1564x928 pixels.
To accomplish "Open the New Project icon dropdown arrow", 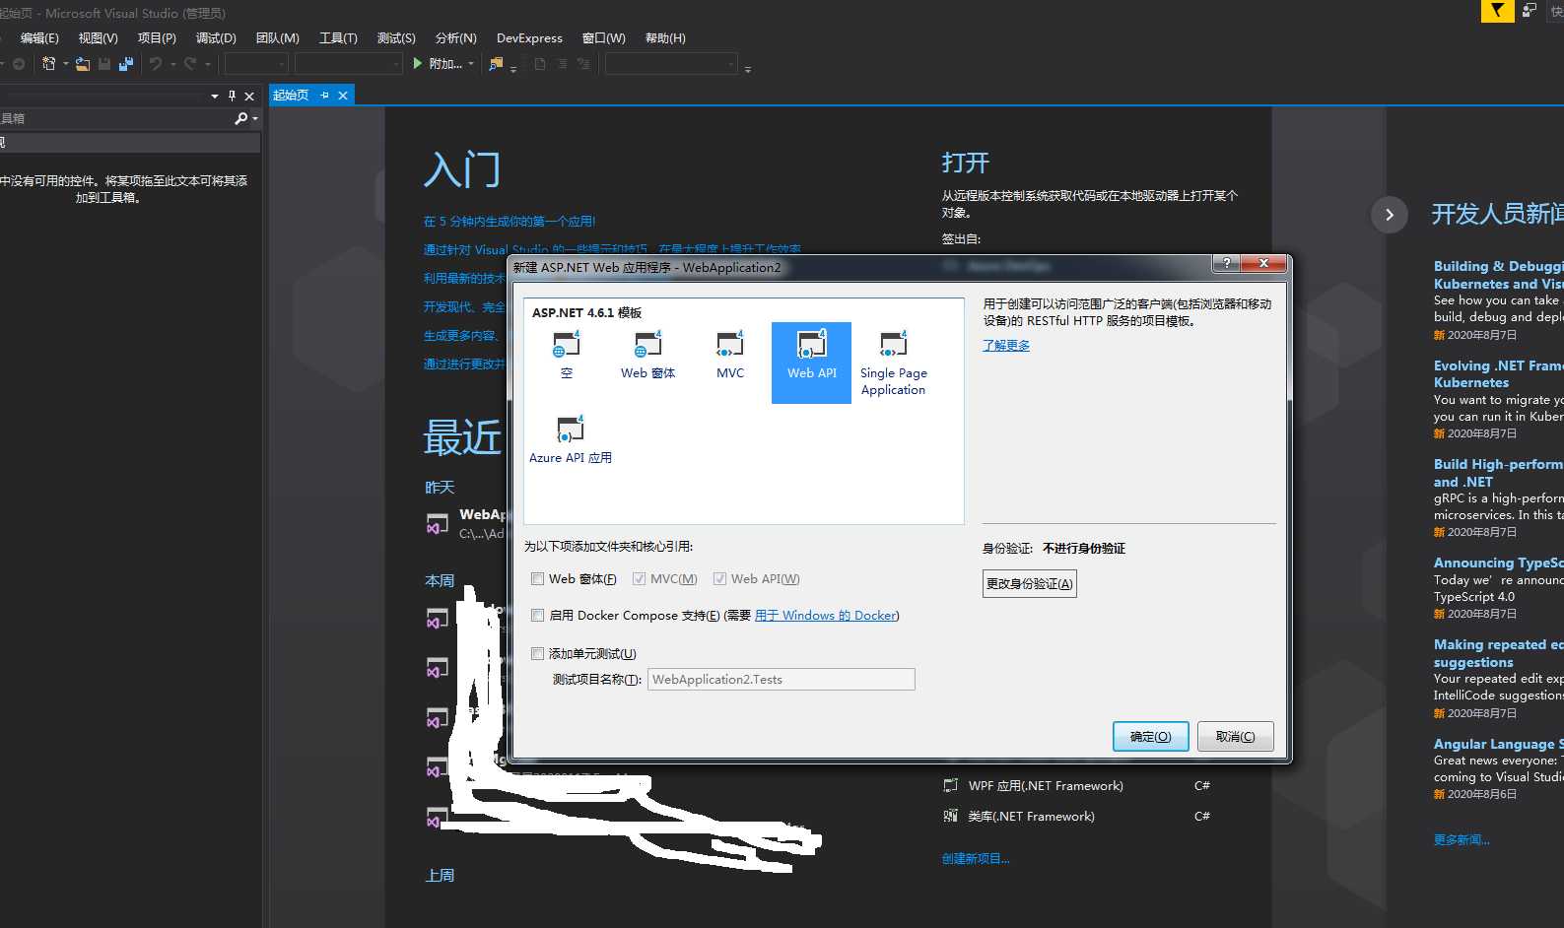I will click(x=65, y=64).
